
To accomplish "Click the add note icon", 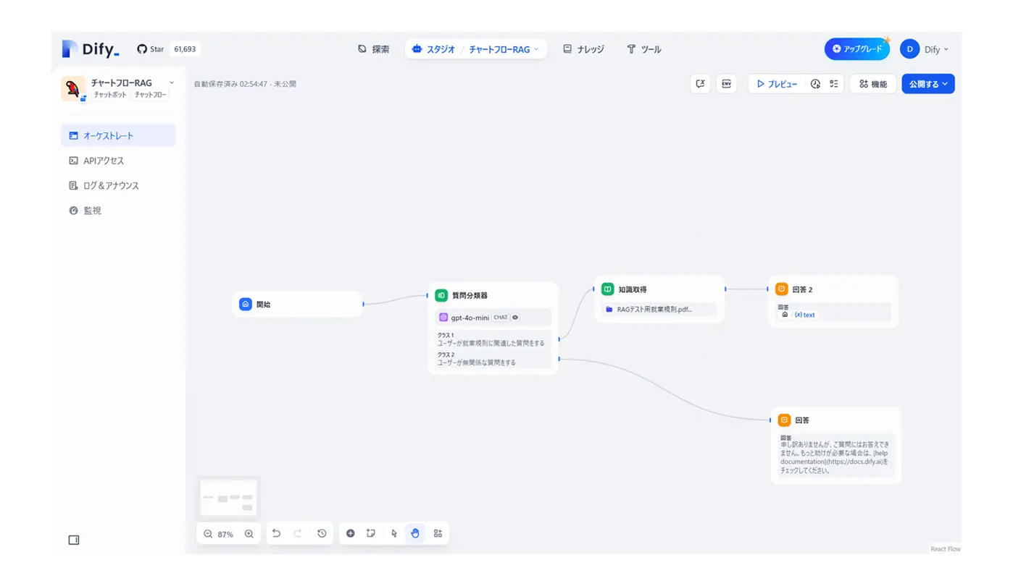I will [371, 534].
